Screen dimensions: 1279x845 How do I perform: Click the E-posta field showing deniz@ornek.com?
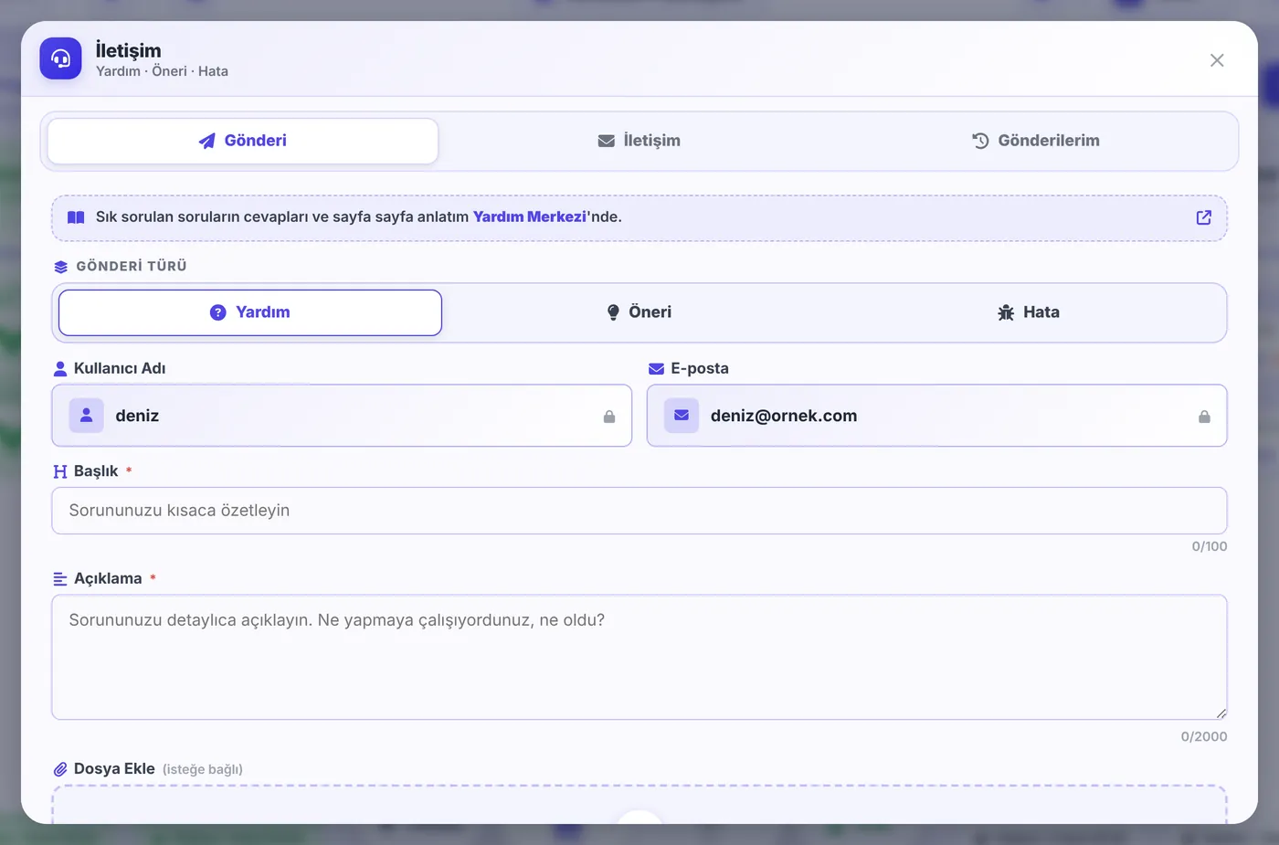pyautogui.click(x=936, y=416)
